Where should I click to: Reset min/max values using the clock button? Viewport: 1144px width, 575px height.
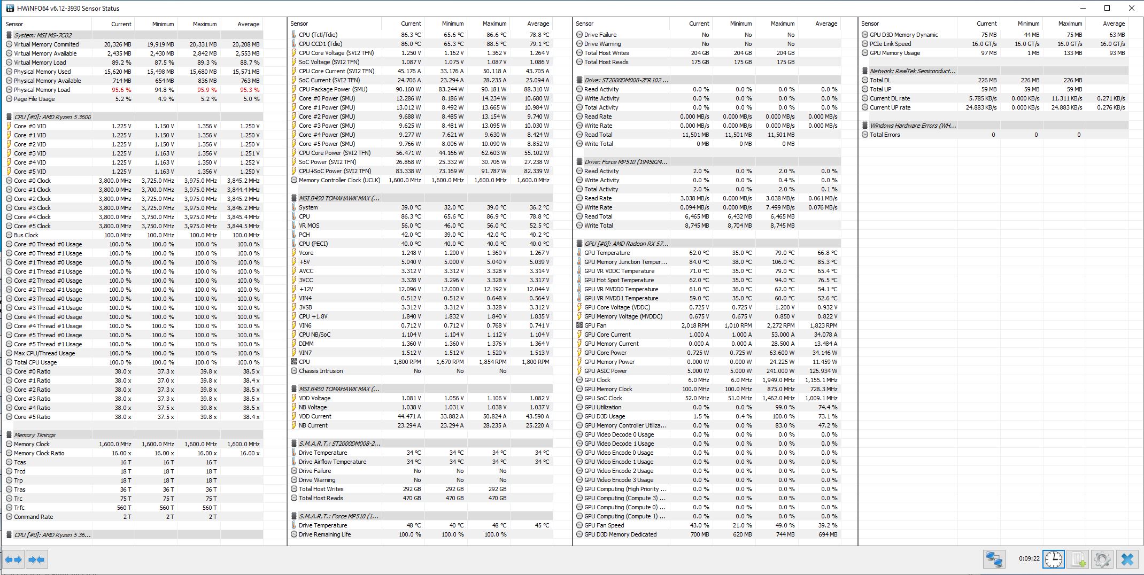point(1054,560)
